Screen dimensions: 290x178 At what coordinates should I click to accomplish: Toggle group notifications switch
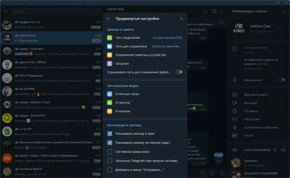point(282,80)
